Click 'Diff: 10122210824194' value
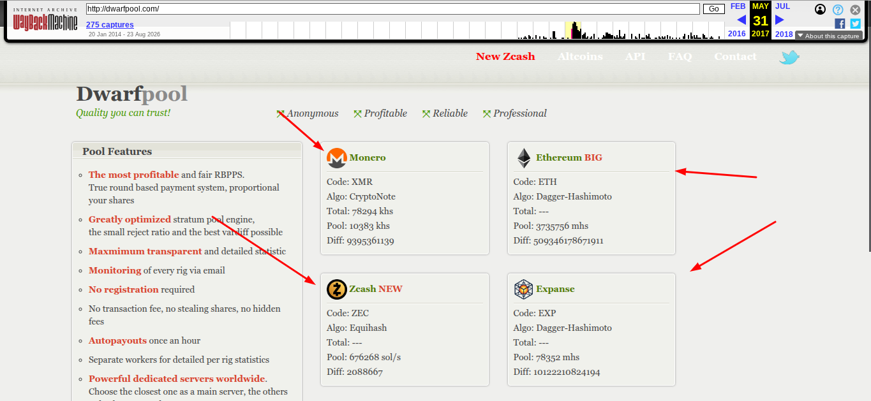This screenshot has width=871, height=401. tap(557, 372)
